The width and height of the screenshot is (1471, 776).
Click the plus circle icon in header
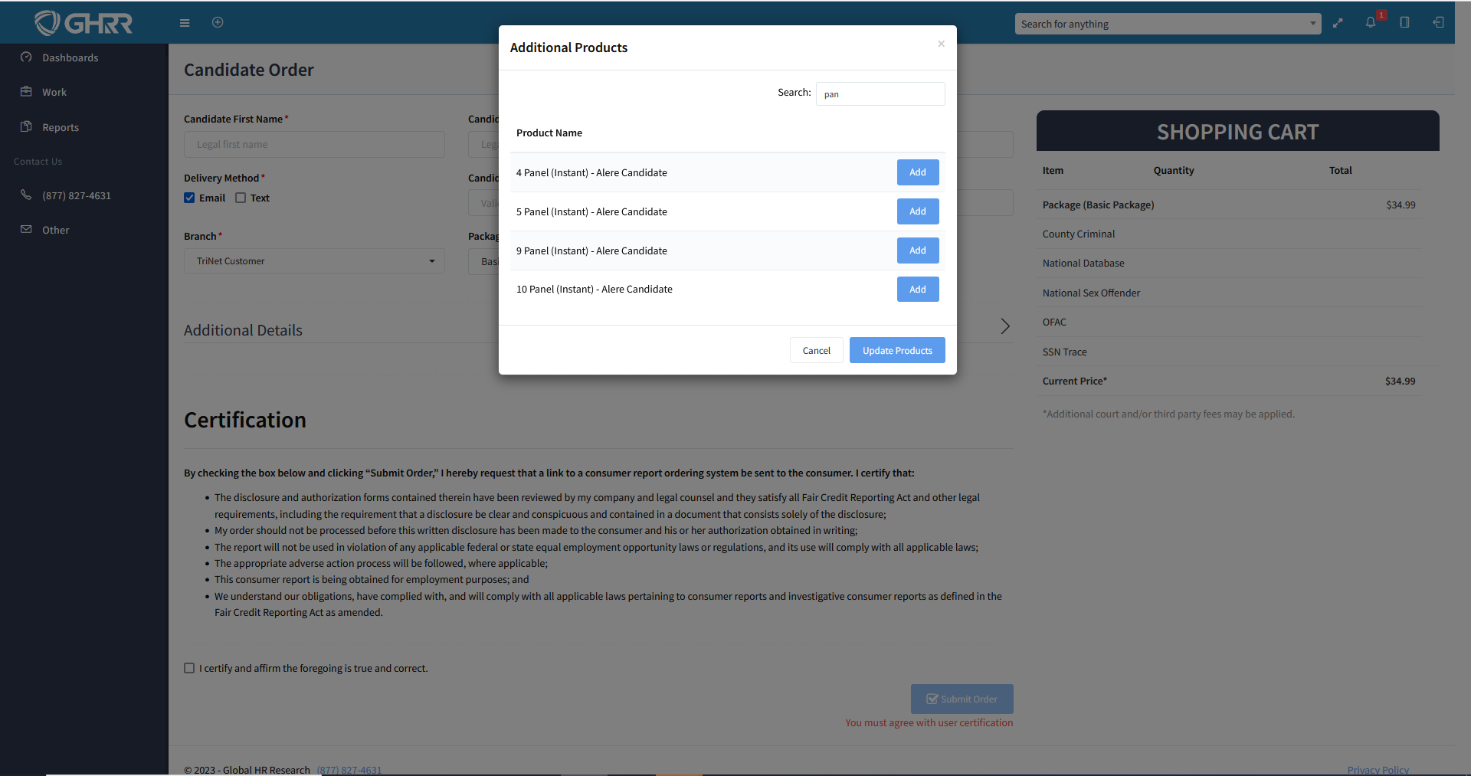(218, 22)
